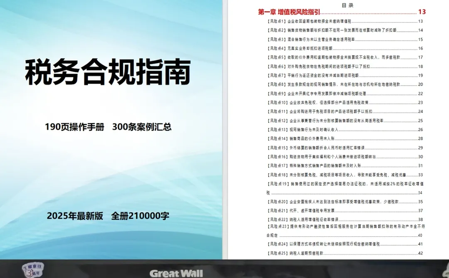Screen dimensions: 449x278
Task: Open TOC entry 风险点7 平销行为返还资金
Action: coord(345,75)
